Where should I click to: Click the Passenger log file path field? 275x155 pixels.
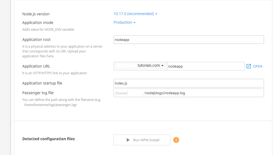[189, 93]
